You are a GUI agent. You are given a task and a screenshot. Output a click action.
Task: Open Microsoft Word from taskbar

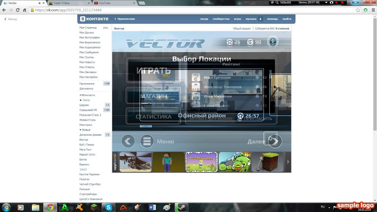click(152, 207)
